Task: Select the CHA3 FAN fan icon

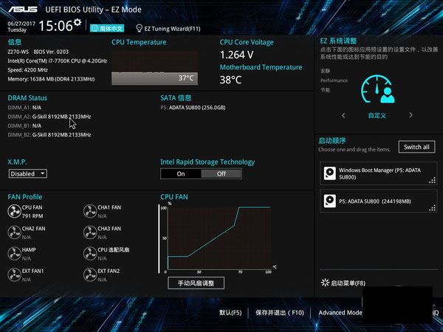Action: pos(90,232)
